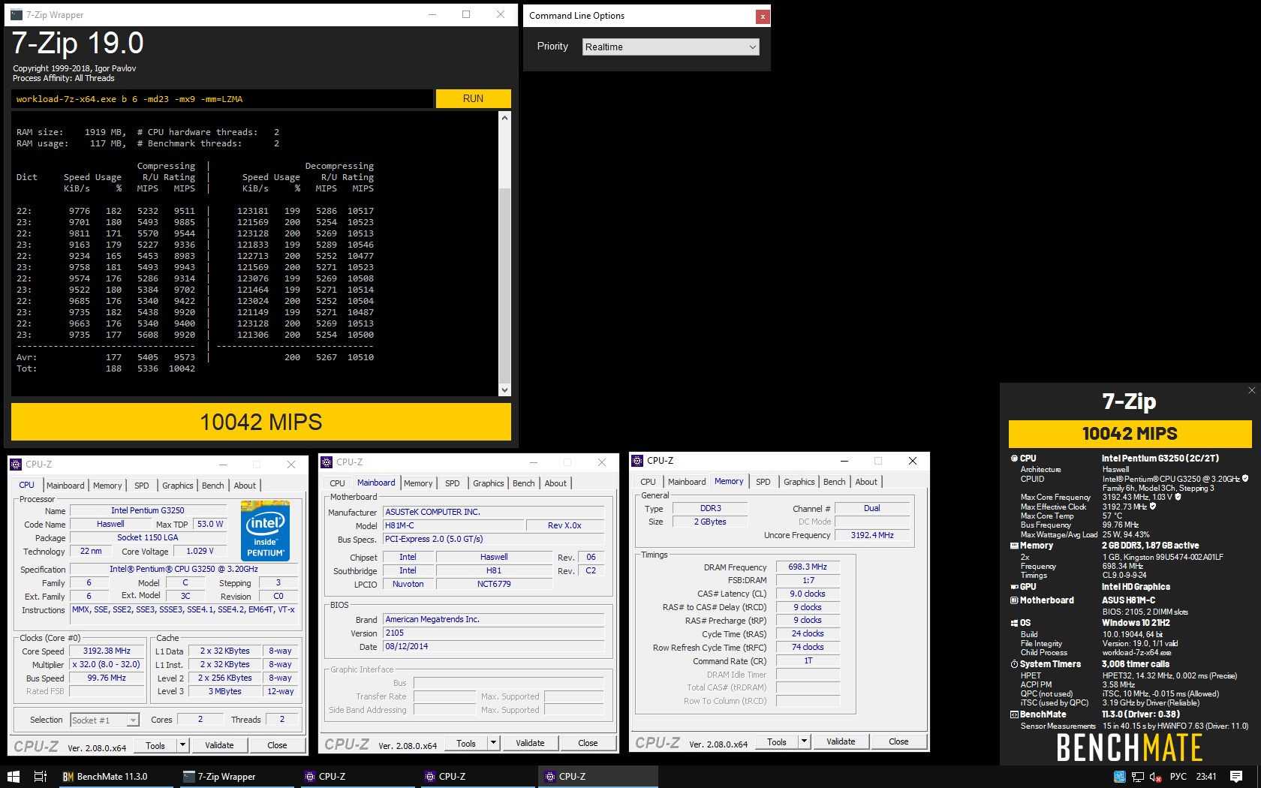Image resolution: width=1261 pixels, height=788 pixels.
Task: Switch to About tab in the Memory CPU-Z window
Action: tap(866, 482)
